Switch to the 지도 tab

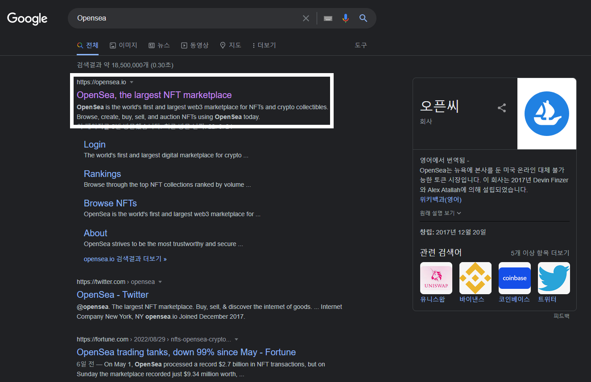[231, 45]
